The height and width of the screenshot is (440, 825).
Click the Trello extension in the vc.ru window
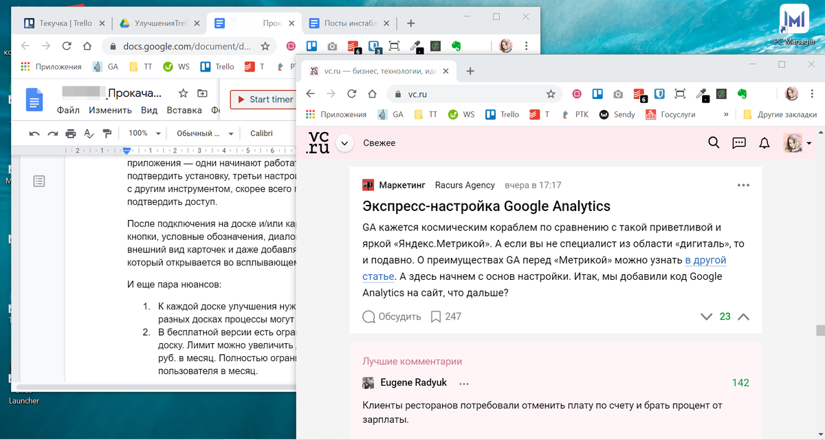pyautogui.click(x=597, y=93)
